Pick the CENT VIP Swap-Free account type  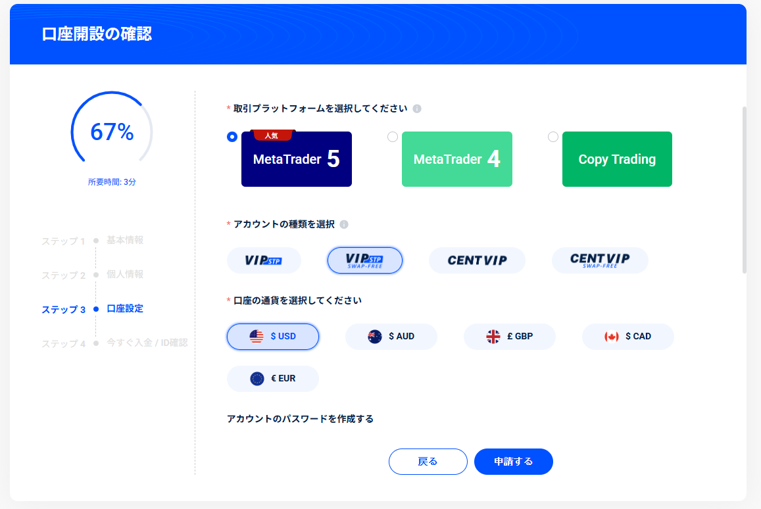(600, 260)
